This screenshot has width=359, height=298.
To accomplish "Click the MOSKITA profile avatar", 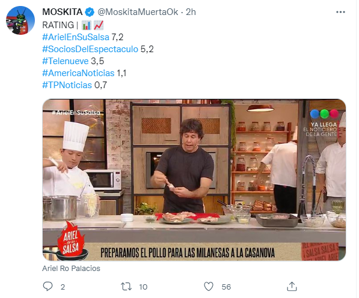I will click(20, 20).
